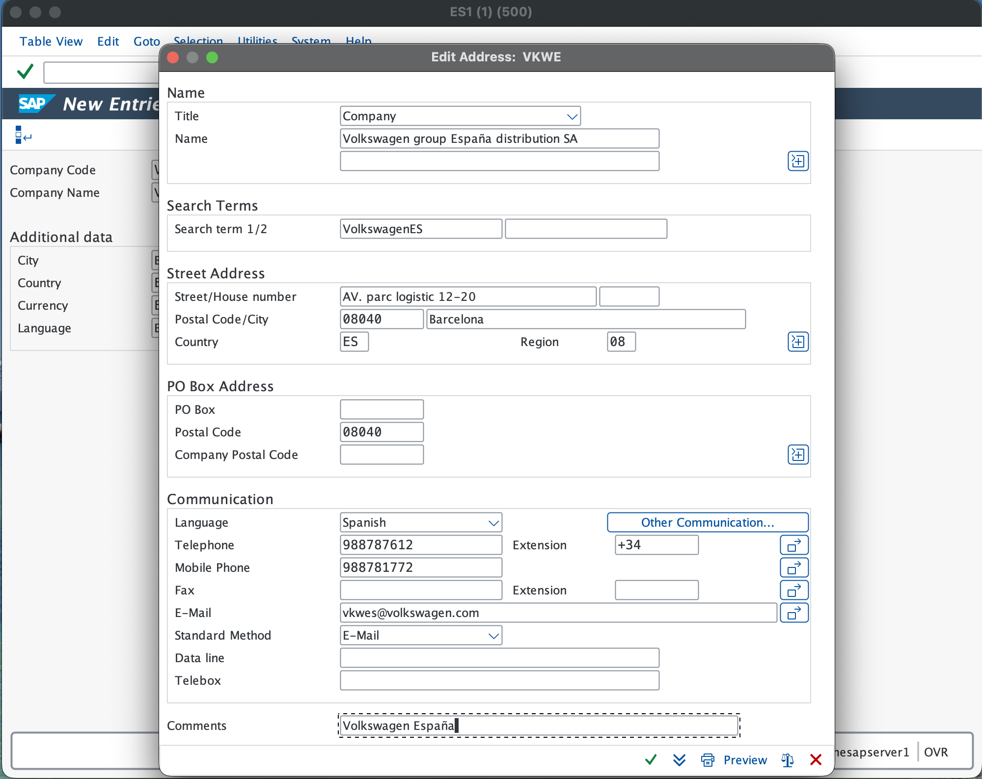
Task: Click the empty Fax Extension field
Action: pos(656,590)
